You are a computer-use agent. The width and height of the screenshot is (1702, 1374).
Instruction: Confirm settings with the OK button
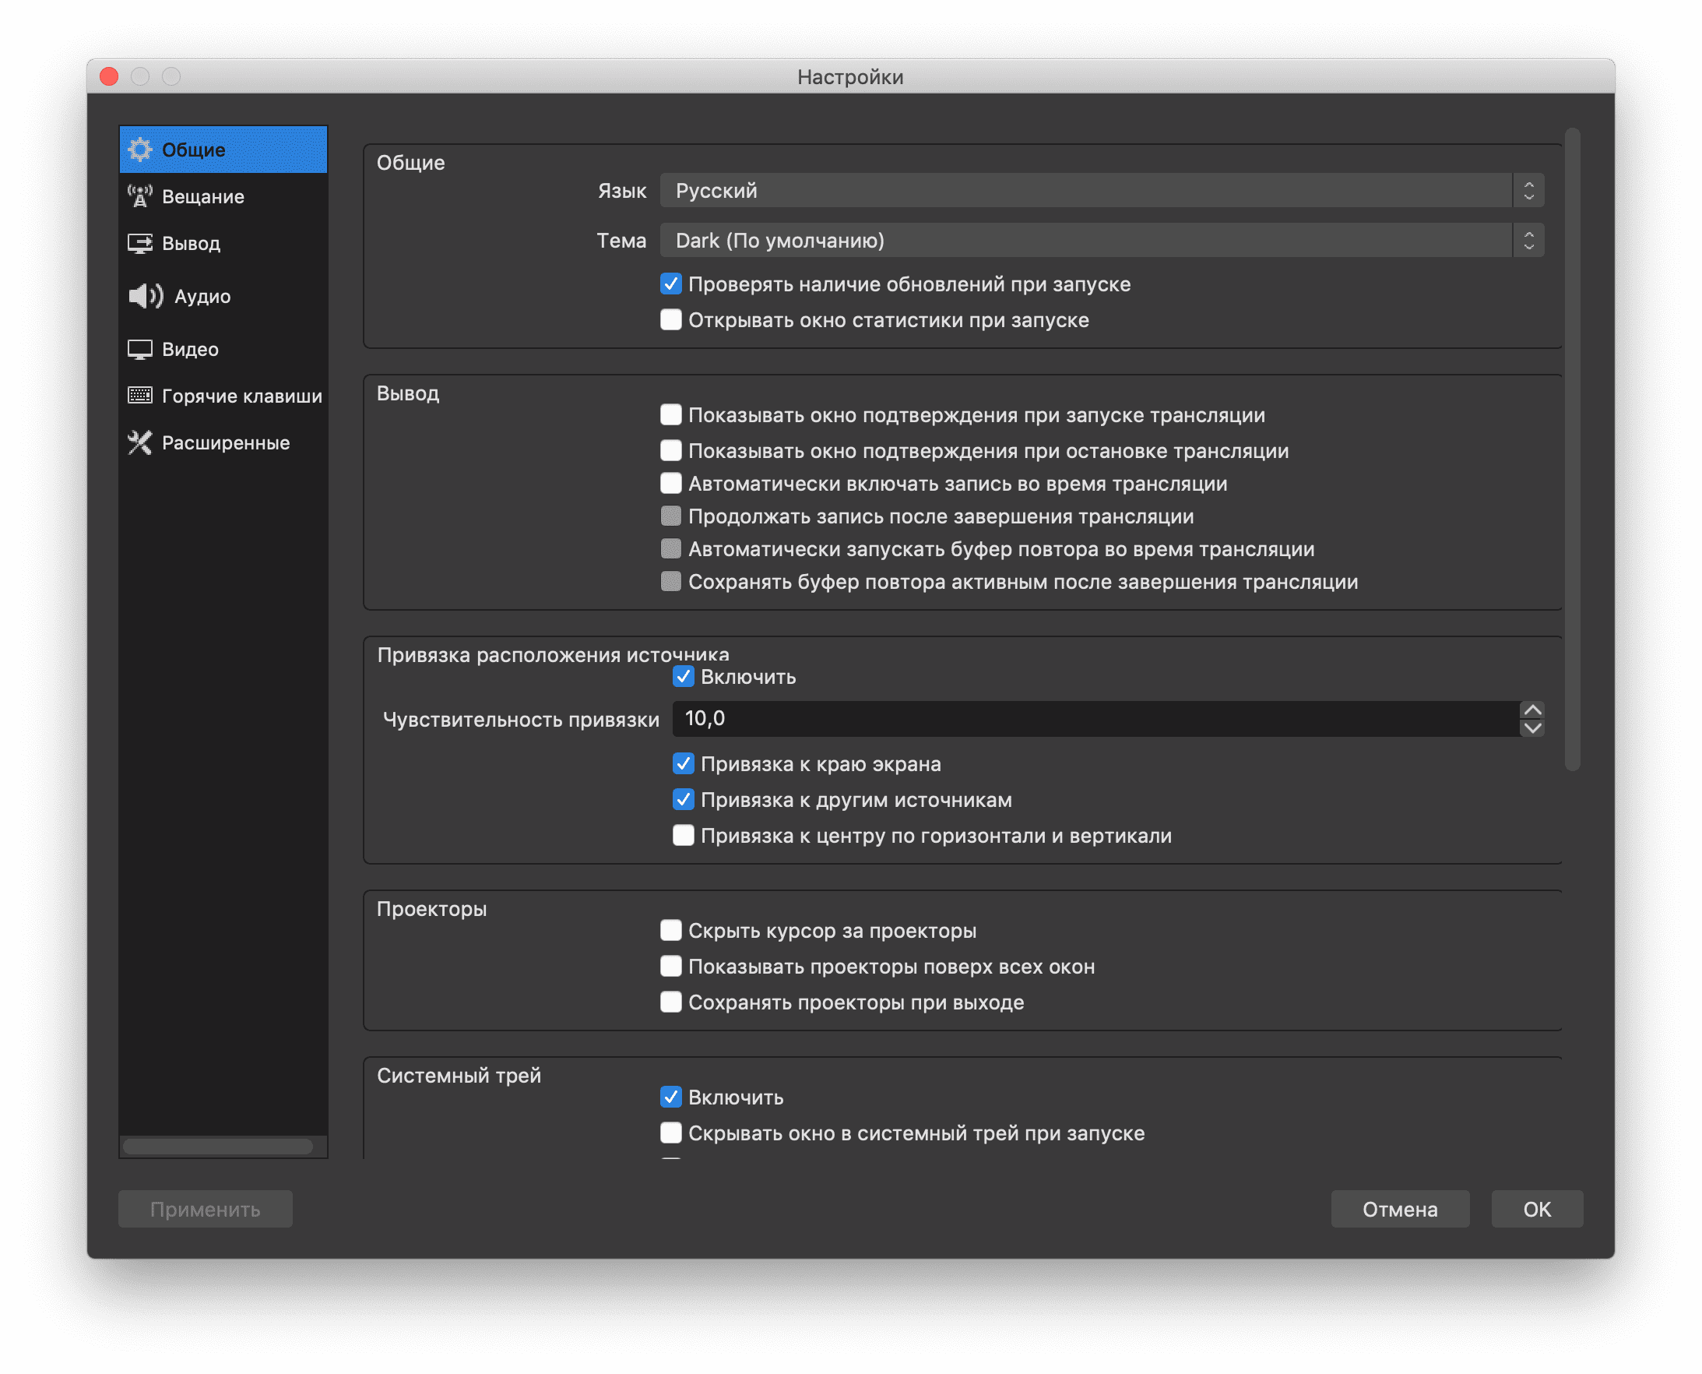(1537, 1210)
